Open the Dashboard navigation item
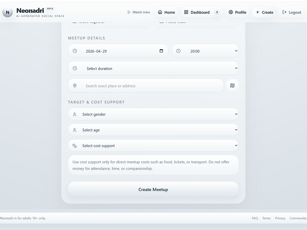307x230 pixels. 202,12
